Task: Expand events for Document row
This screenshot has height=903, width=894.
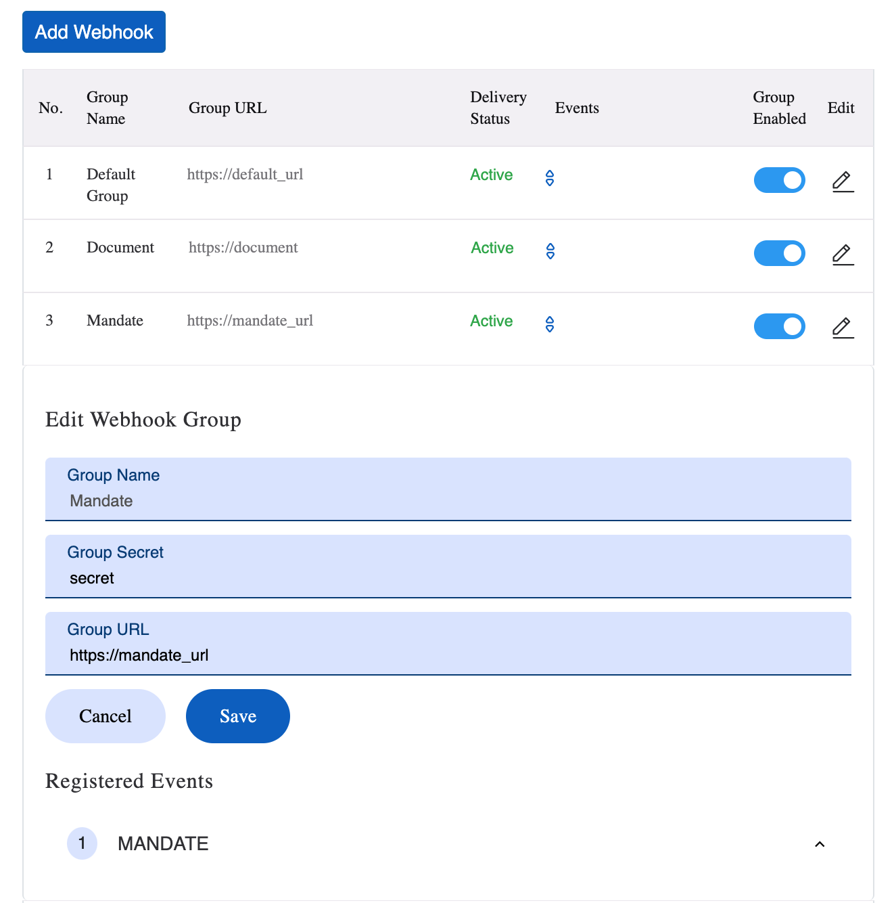Action: pos(550,251)
